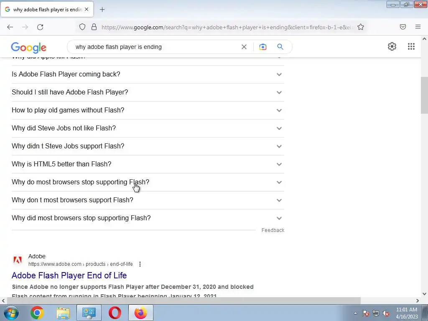Image resolution: width=428 pixels, height=321 pixels.
Task: View site security via the padlock icon
Action: (94, 27)
